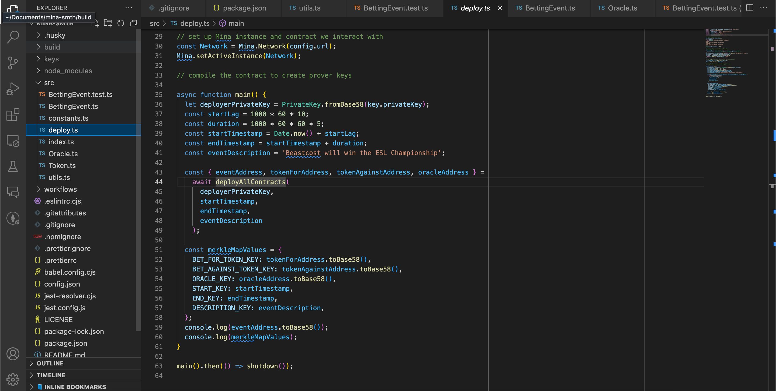Open Token.ts file

pyautogui.click(x=84, y=166)
